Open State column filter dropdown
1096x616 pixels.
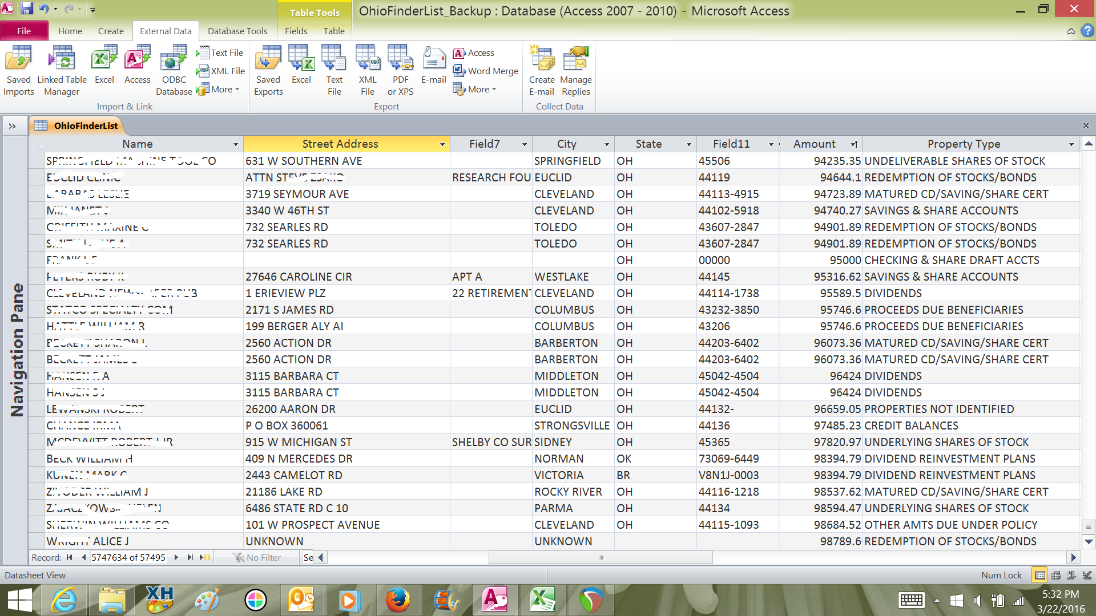pyautogui.click(x=688, y=144)
